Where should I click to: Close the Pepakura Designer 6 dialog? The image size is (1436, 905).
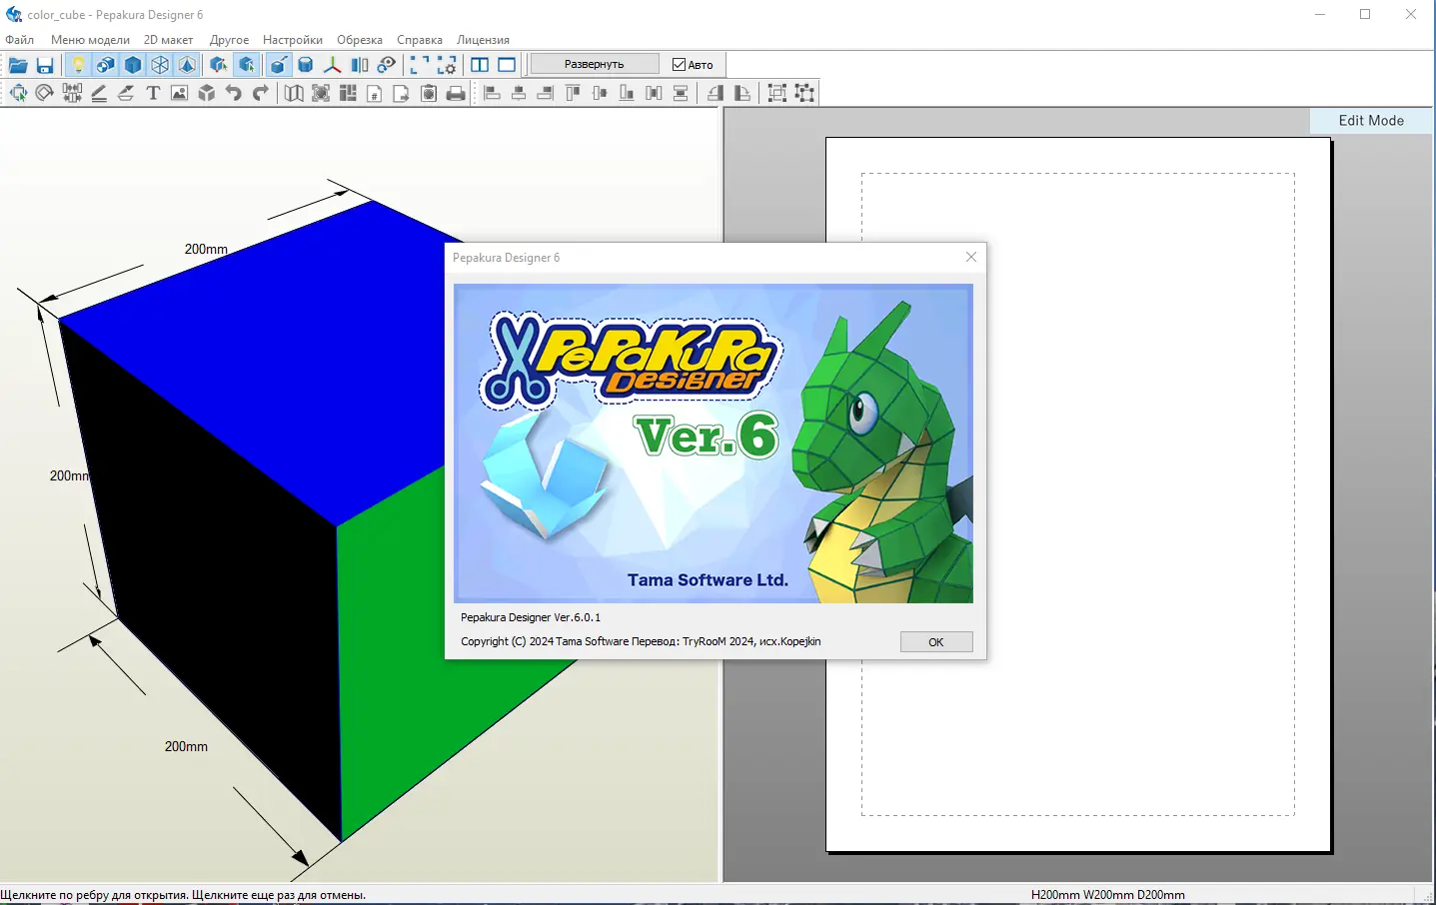(x=970, y=257)
